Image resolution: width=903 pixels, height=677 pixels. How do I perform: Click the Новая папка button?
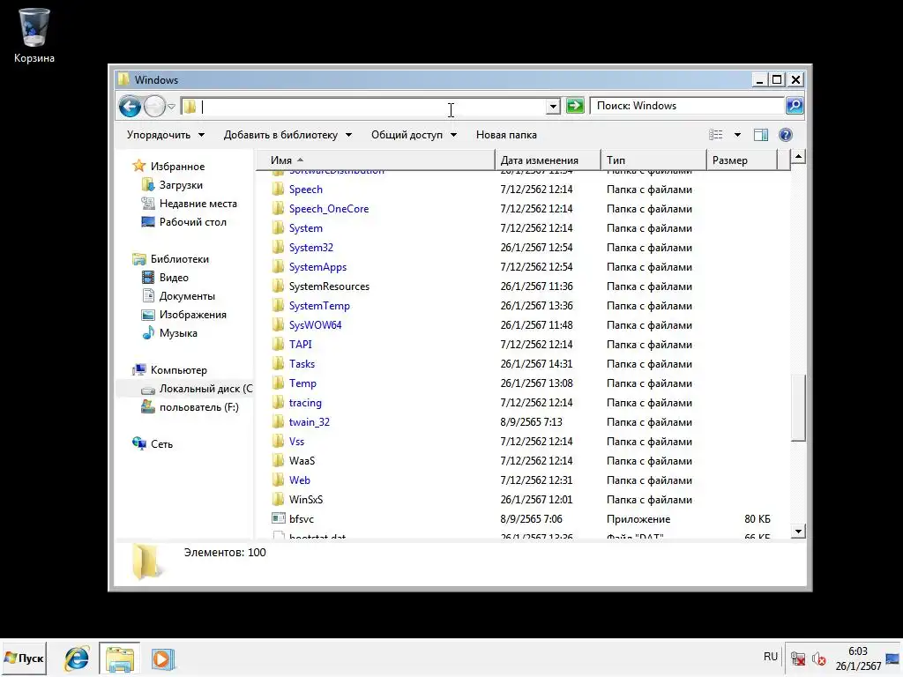point(506,135)
